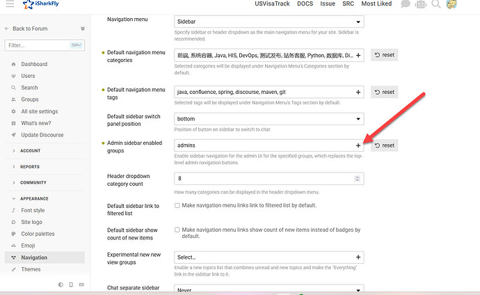Click the Themes brush icon
This screenshot has height=295, width=480.
(13, 269)
